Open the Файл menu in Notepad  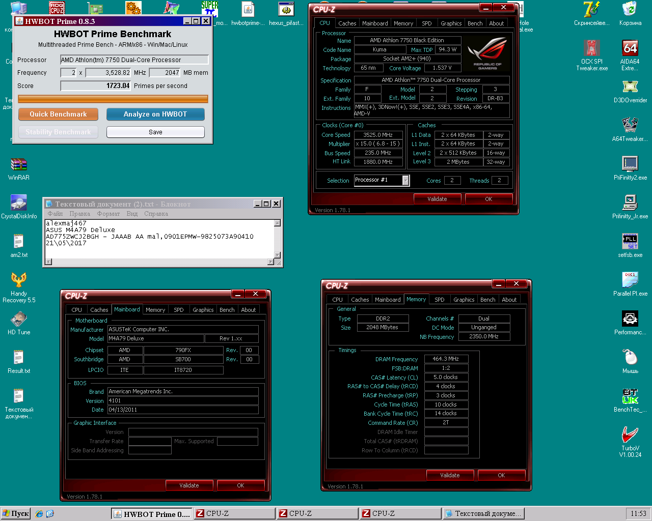pos(55,214)
